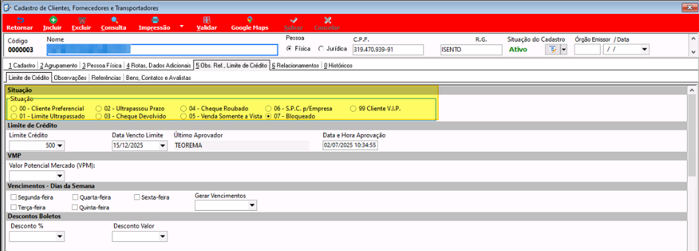This screenshot has height=251, width=699.
Task: Click the Último Aprovador TEOREMA field
Action: pyautogui.click(x=241, y=145)
